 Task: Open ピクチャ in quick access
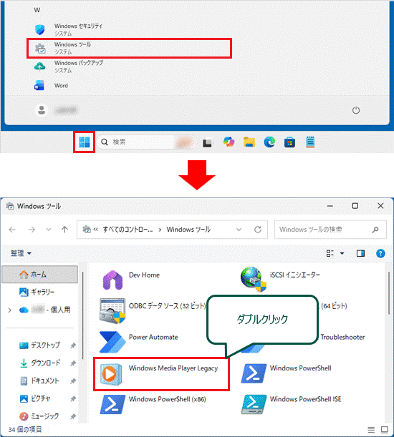pyautogui.click(x=35, y=398)
